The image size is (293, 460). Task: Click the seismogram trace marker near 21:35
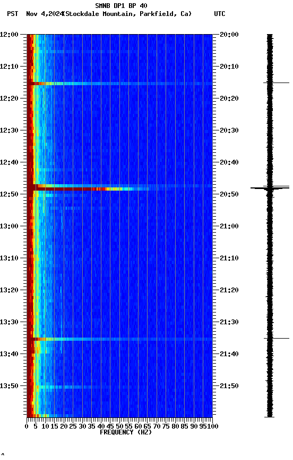(x=277, y=339)
